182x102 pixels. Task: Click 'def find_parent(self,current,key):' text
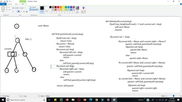pyautogui.click(x=68, y=34)
